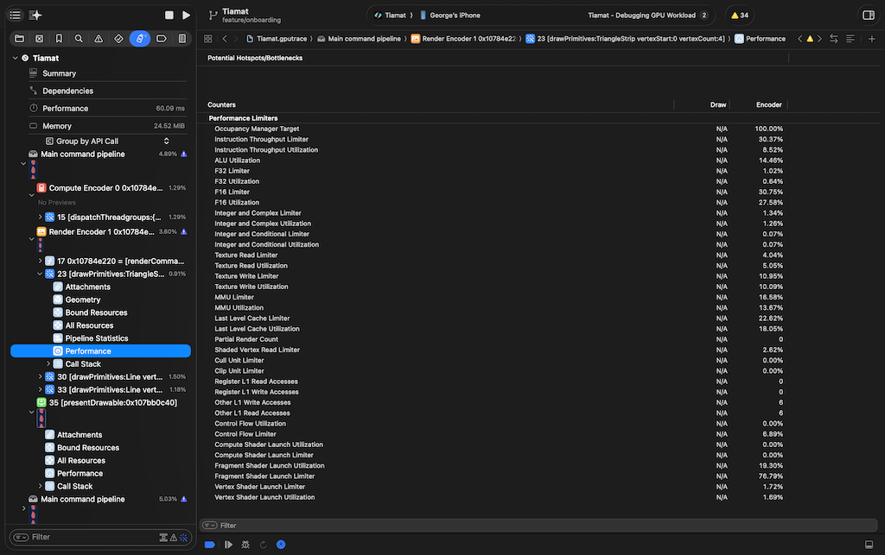Stop the running debug session

(169, 16)
